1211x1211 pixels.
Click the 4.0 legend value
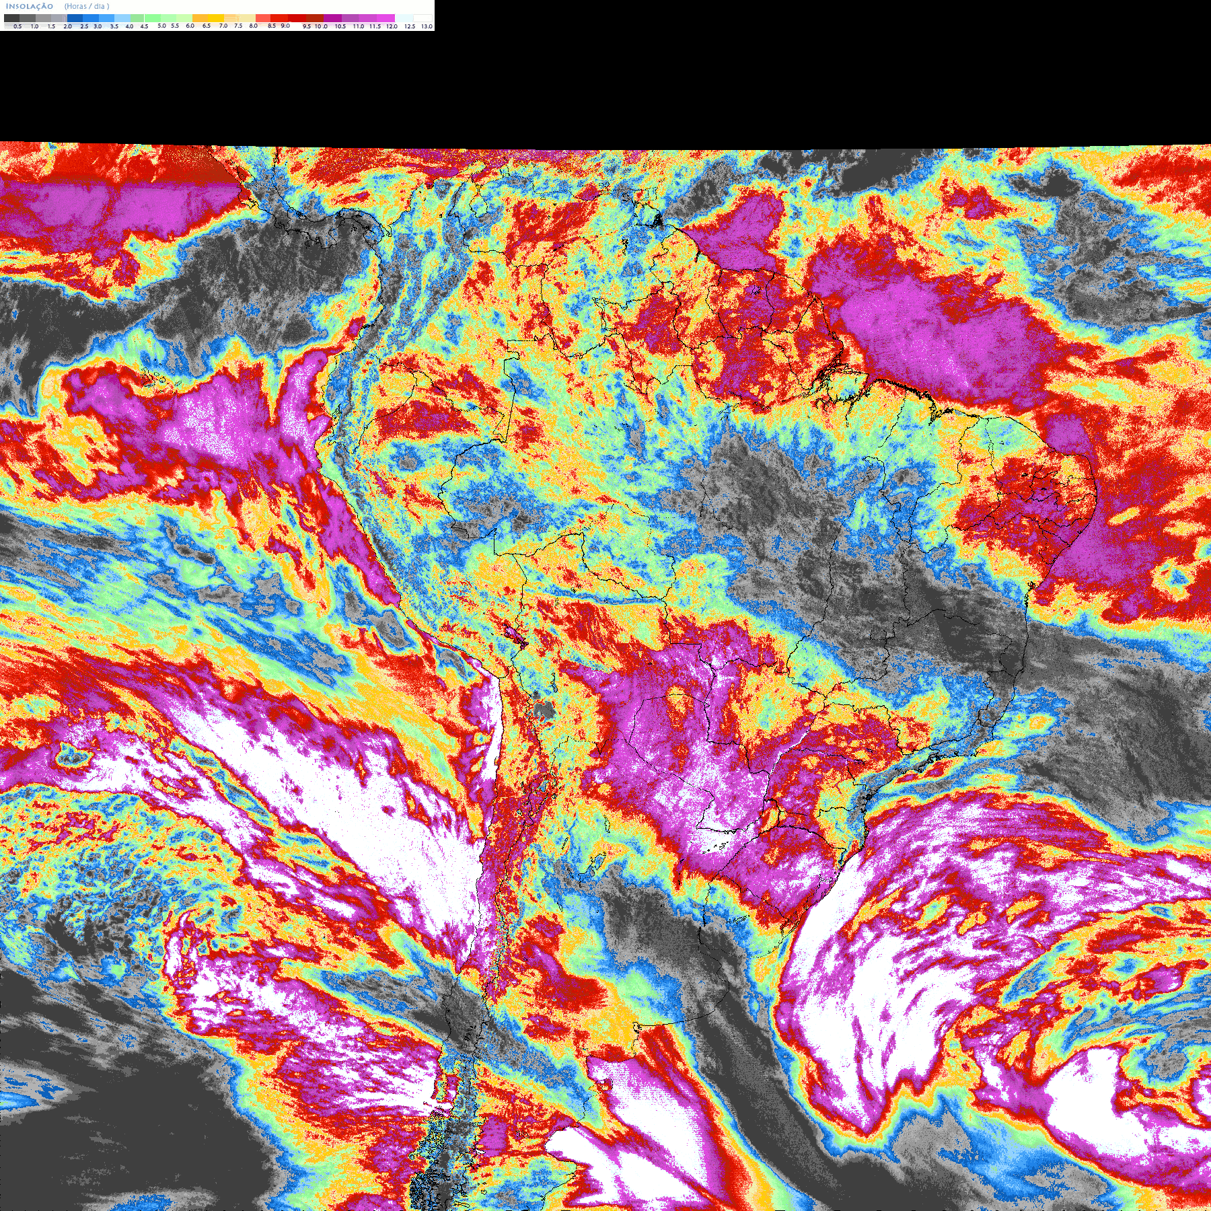coord(129,26)
